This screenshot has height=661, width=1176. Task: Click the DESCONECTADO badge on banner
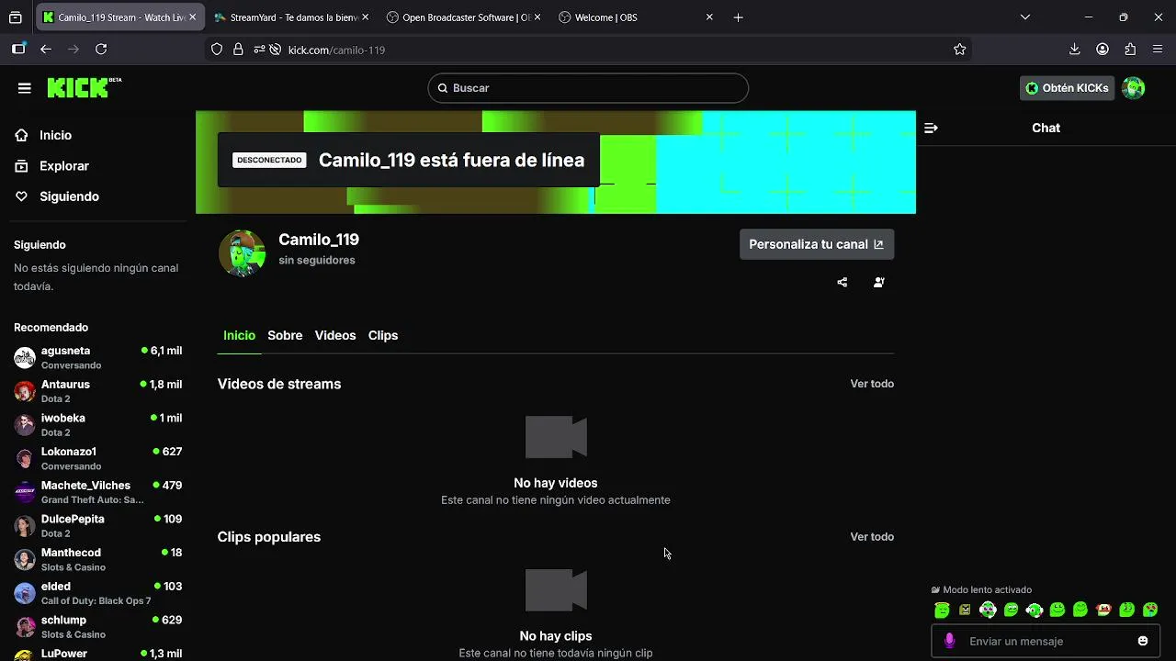(x=269, y=160)
